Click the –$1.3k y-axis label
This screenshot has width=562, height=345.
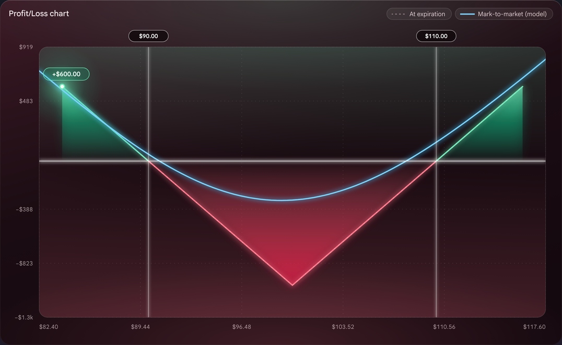coord(24,317)
